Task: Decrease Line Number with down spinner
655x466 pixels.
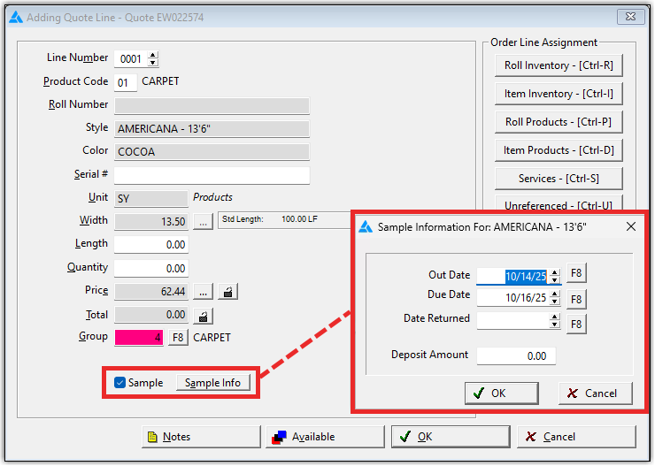Action: tap(153, 63)
